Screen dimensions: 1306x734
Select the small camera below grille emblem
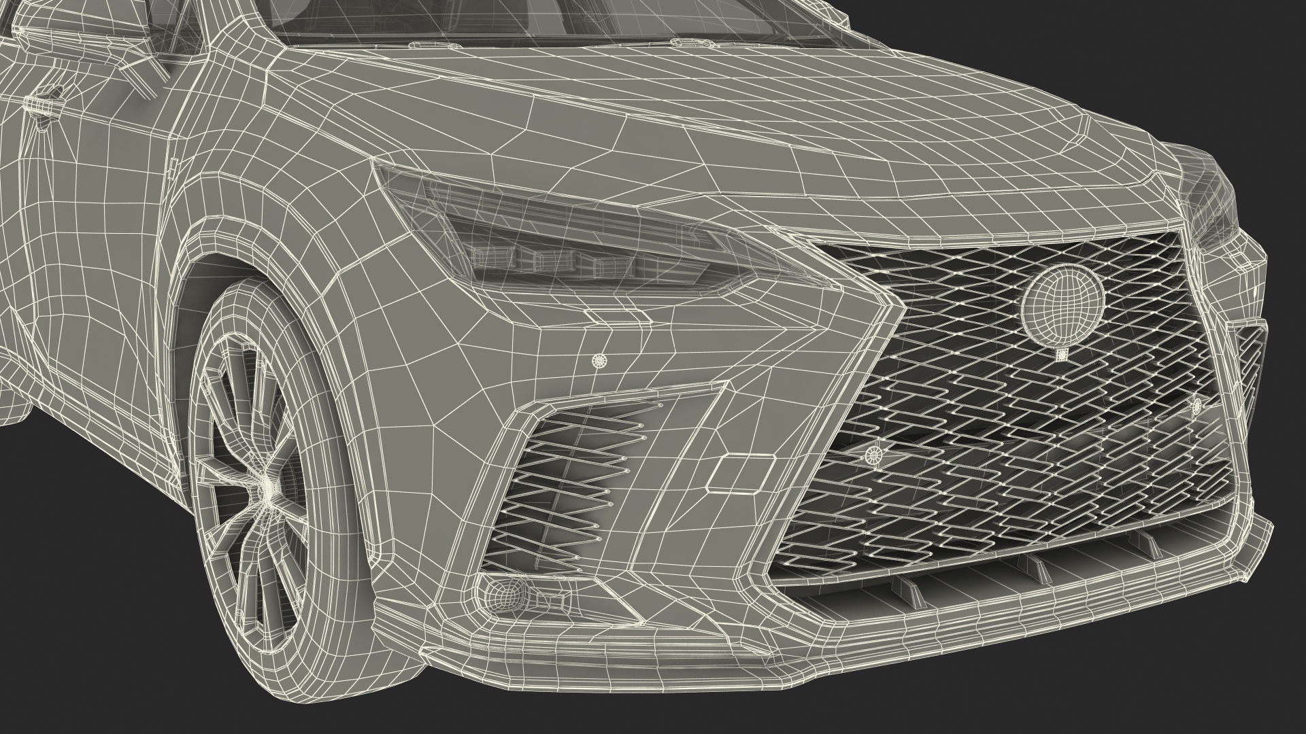coord(1062,353)
